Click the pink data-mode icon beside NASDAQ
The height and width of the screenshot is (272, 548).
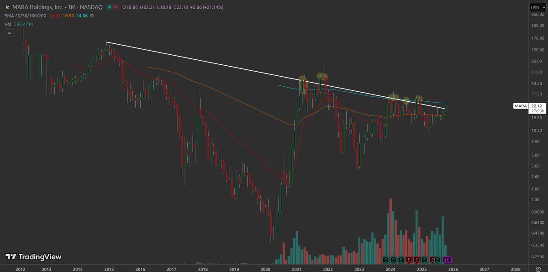pyautogui.click(x=117, y=7)
